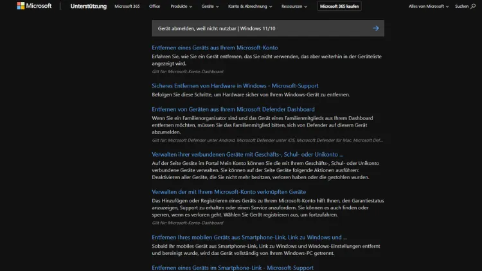Expand the Ressourcen dropdown
Image resolution: width=482 pixels, height=271 pixels.
pos(294,6)
